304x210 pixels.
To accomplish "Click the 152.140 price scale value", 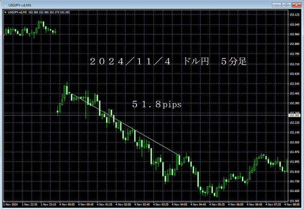I will [x=294, y=132].
